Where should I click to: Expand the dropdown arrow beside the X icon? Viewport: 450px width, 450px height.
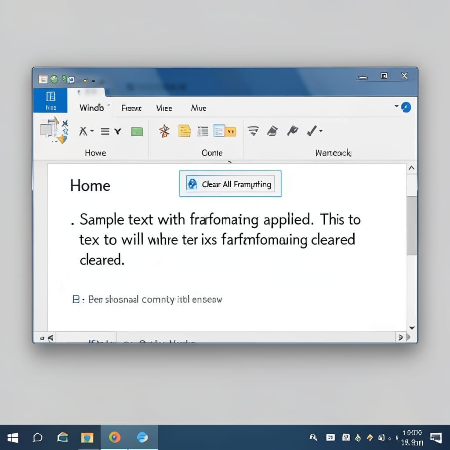coord(92,131)
